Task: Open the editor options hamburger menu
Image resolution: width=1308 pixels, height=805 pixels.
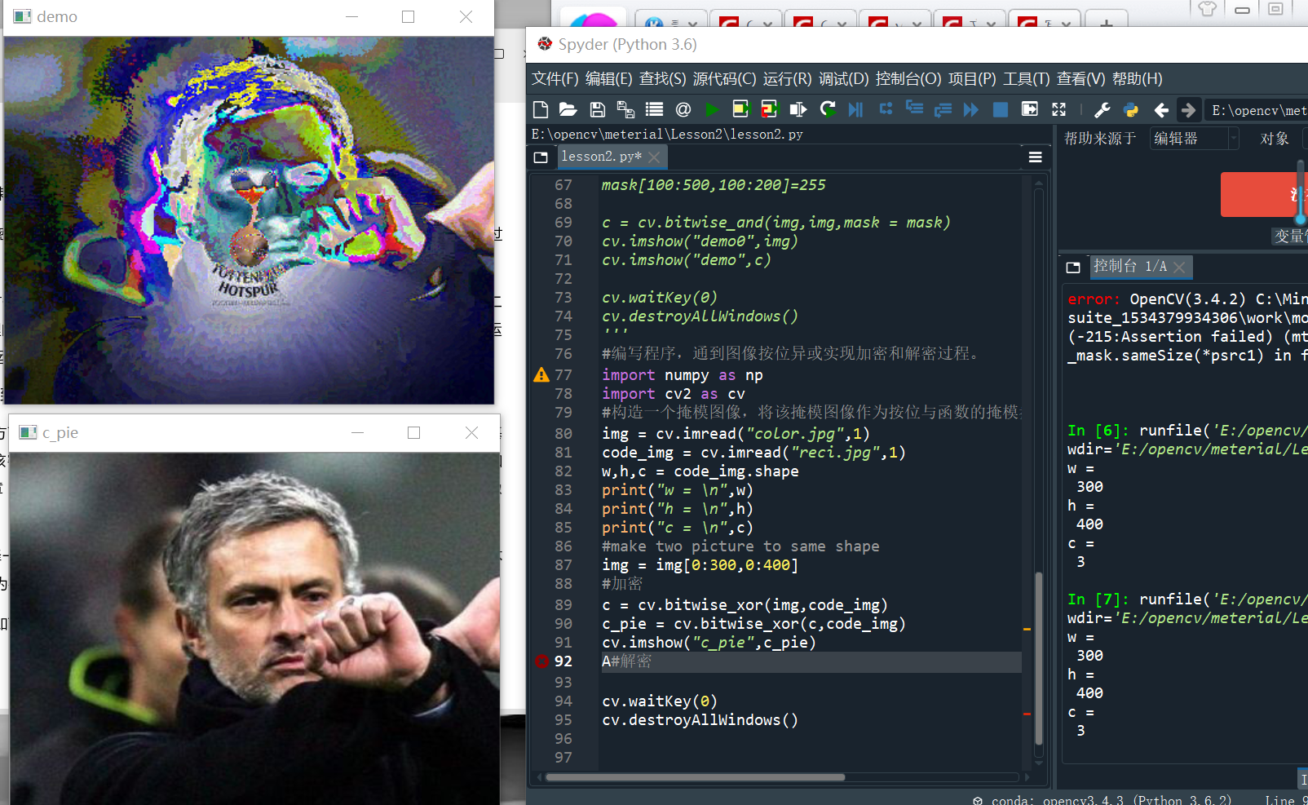Action: click(x=1035, y=157)
